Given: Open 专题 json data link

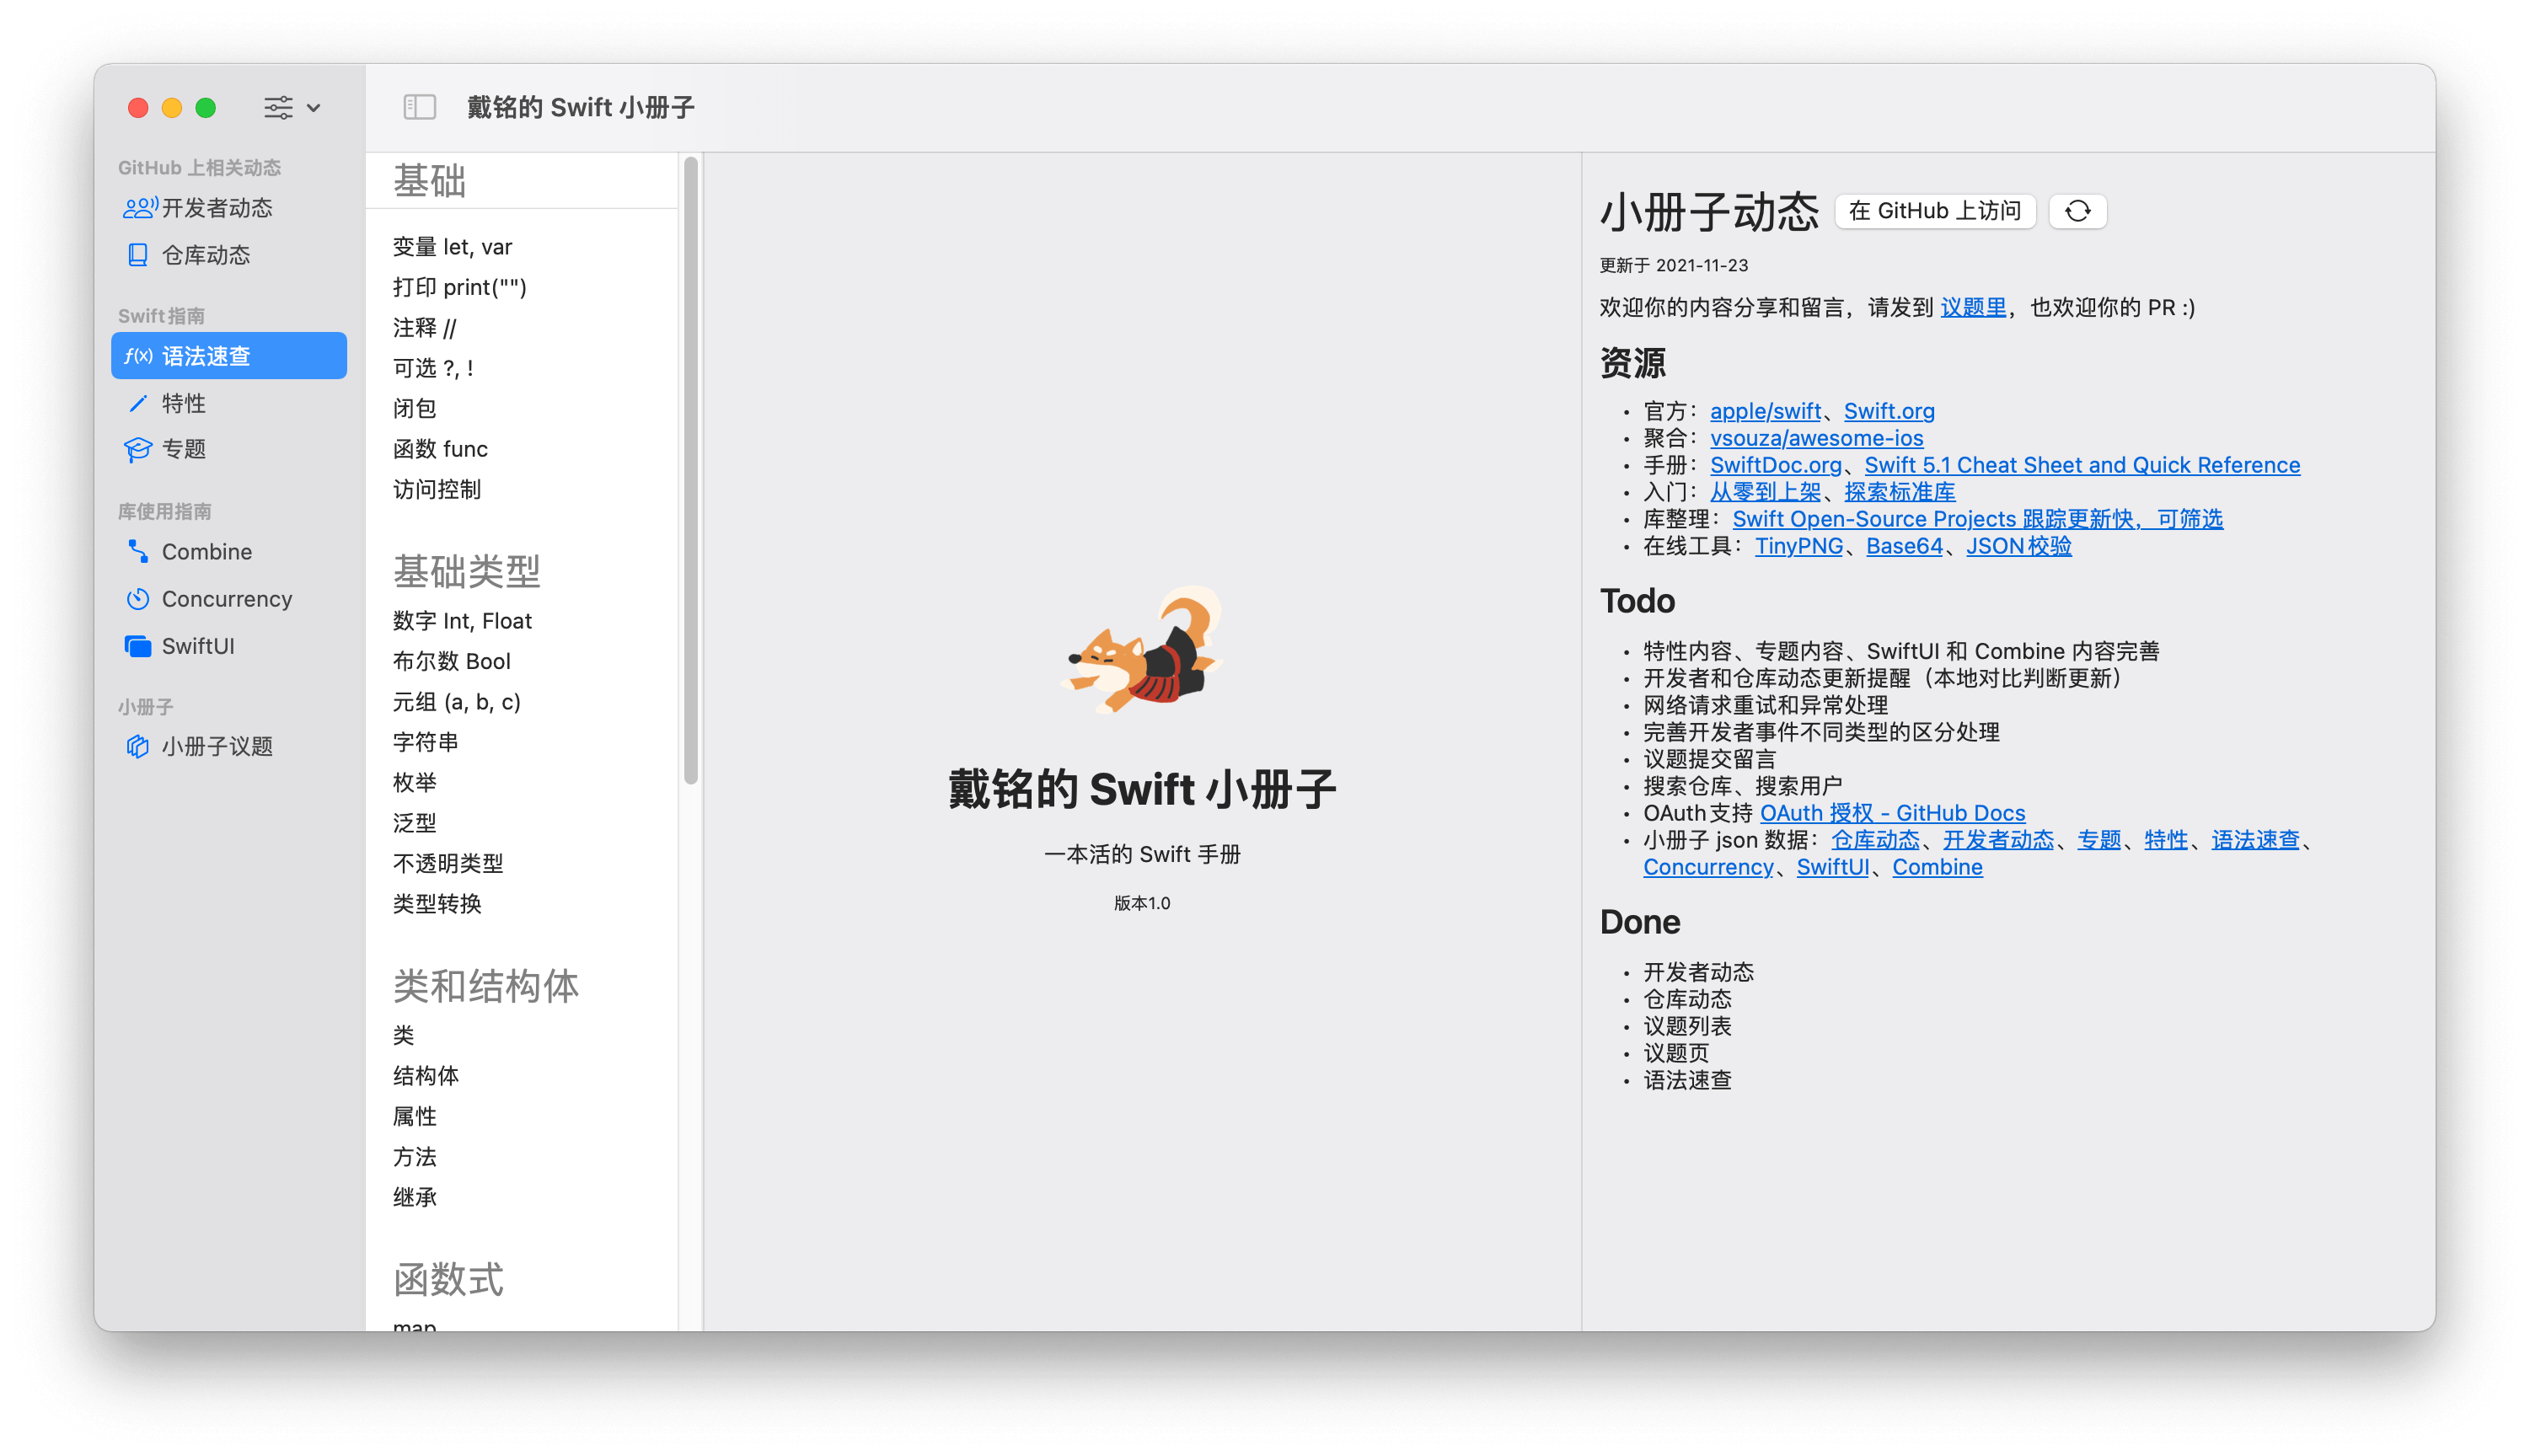Looking at the screenshot, I should pyautogui.click(x=2098, y=840).
